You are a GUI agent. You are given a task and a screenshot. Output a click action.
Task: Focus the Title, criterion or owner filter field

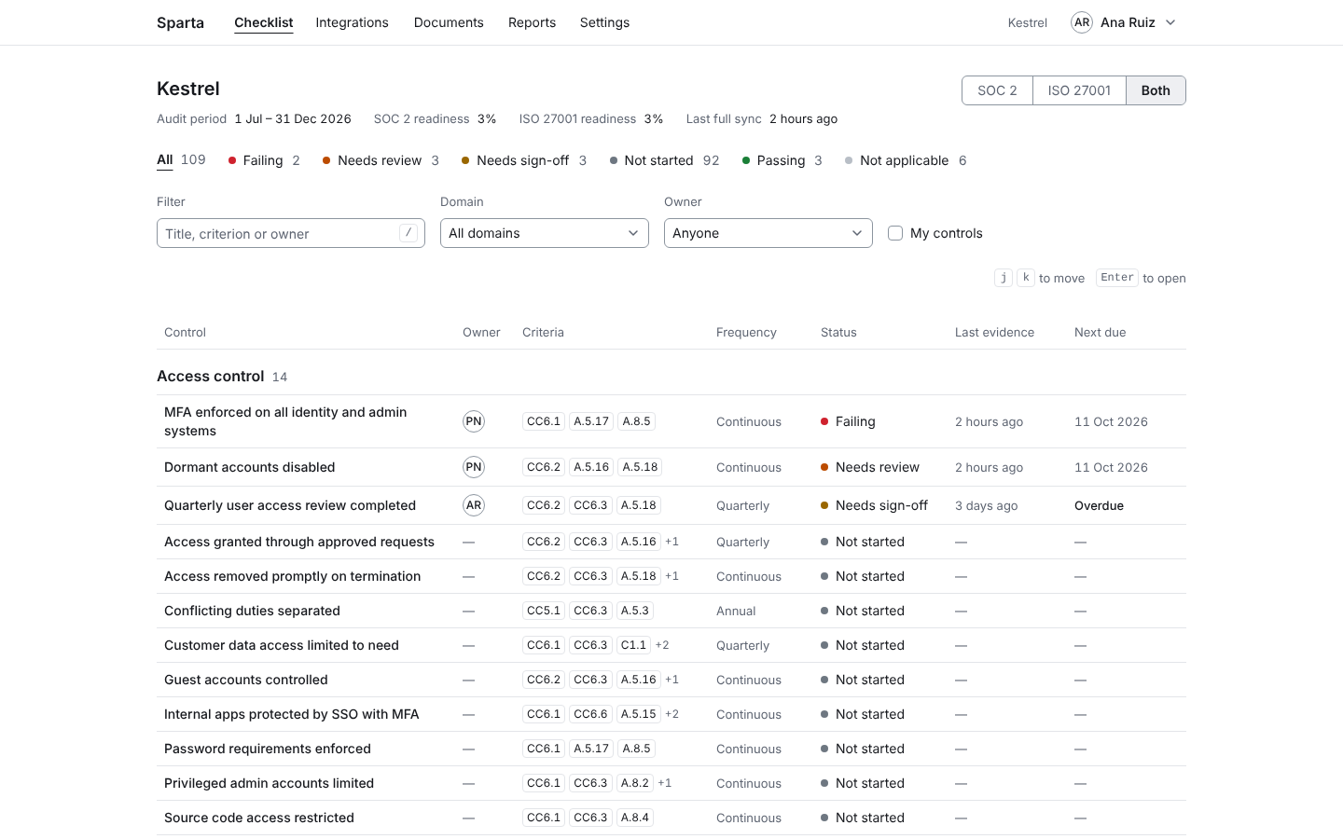coord(291,233)
